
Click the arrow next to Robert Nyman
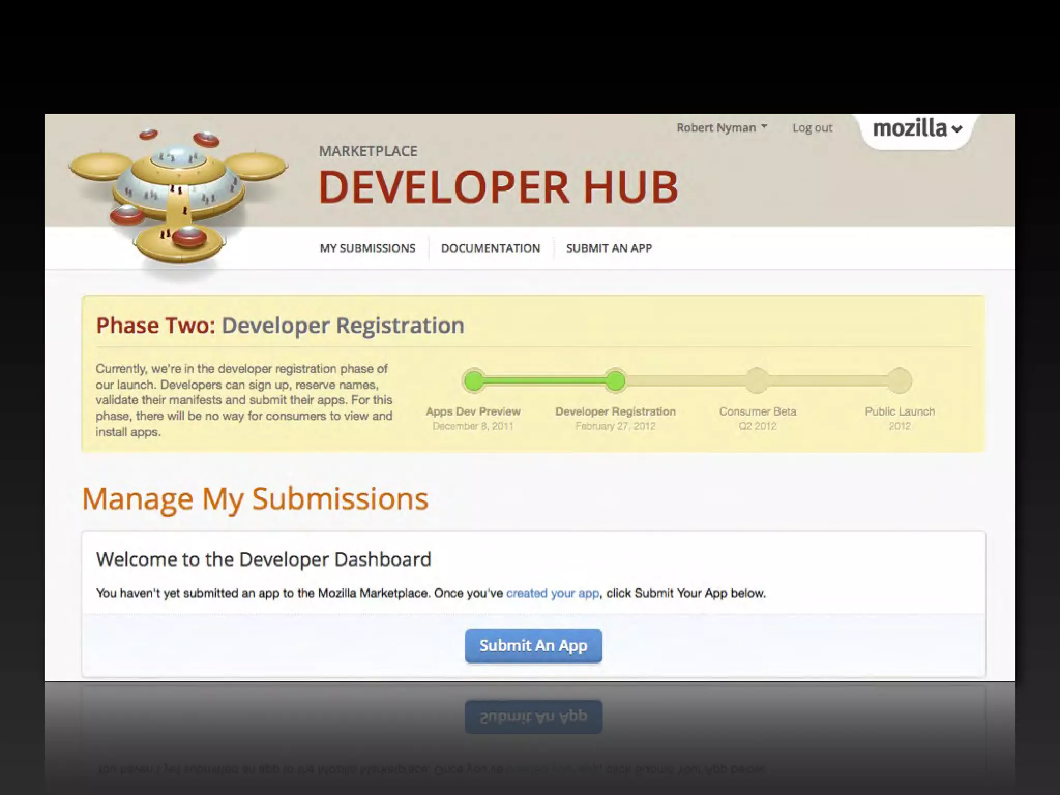click(764, 127)
